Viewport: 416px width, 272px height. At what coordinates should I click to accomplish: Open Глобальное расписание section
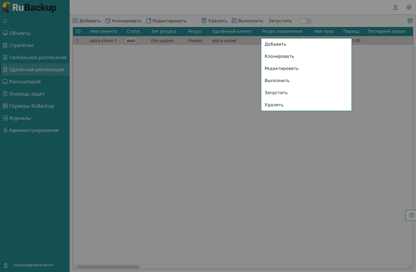(38, 57)
